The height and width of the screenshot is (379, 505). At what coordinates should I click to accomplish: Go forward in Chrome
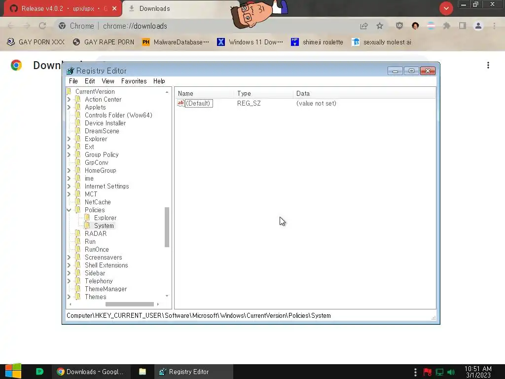27,26
